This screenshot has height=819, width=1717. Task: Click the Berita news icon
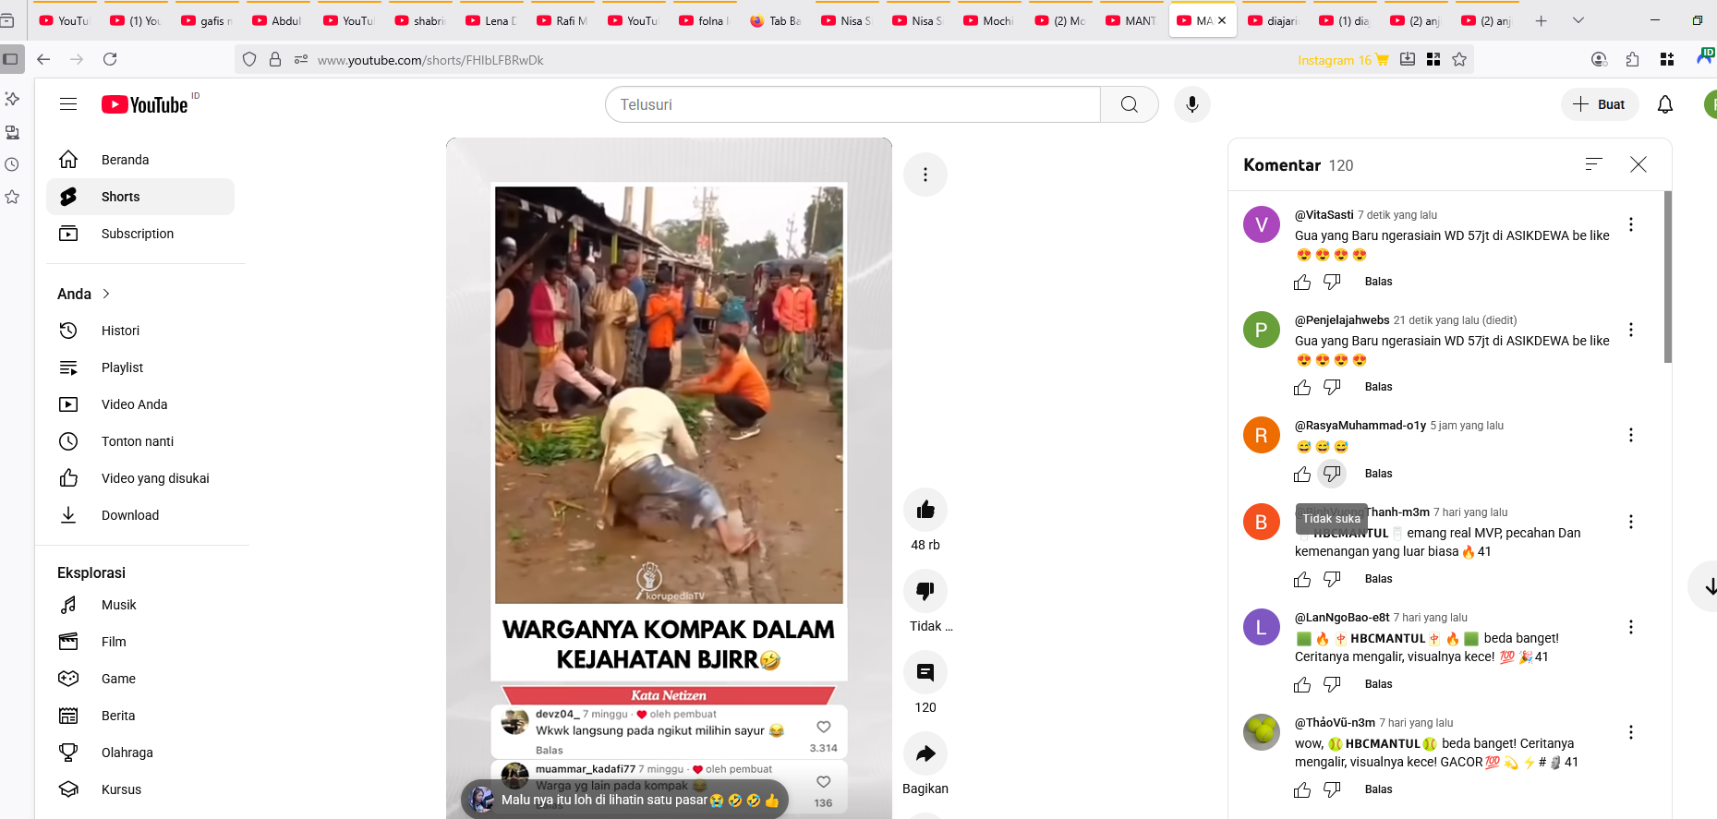[68, 716]
